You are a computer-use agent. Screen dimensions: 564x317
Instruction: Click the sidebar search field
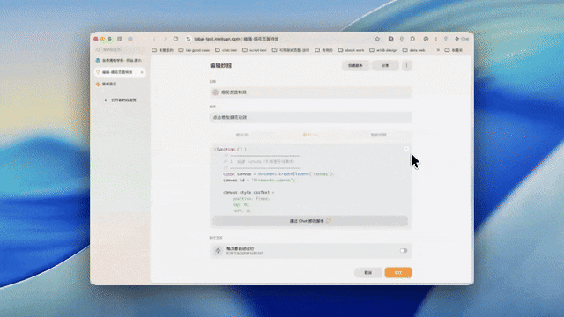[120, 49]
